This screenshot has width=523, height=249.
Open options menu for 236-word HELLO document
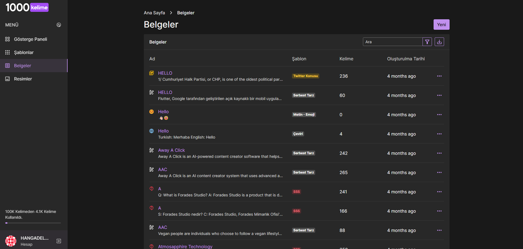[x=439, y=76]
